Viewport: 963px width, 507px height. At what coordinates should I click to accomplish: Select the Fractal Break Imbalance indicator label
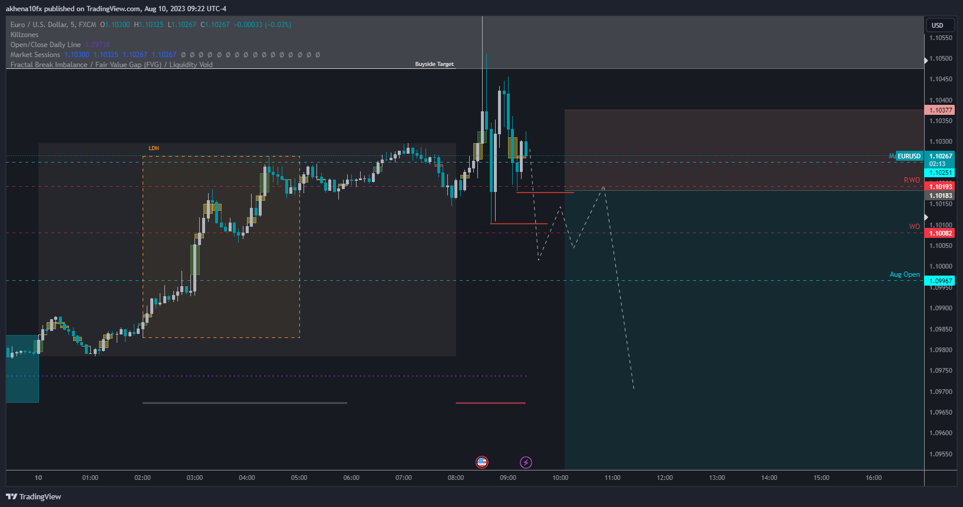point(111,65)
